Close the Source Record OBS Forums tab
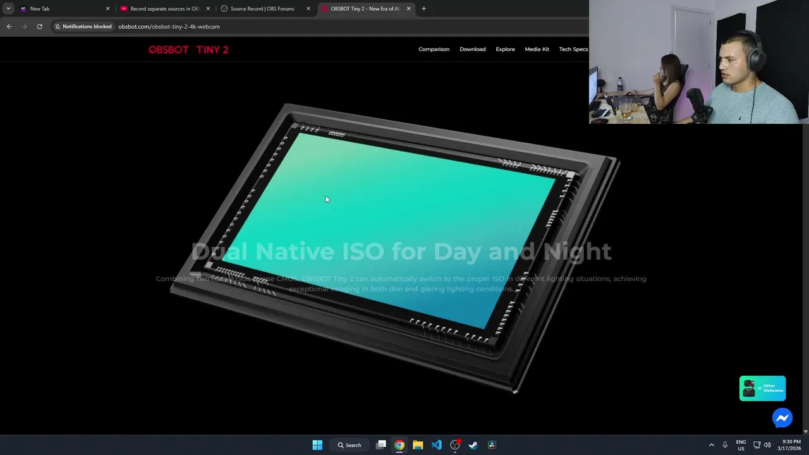Screen dimensions: 809x455 pyautogui.click(x=308, y=9)
